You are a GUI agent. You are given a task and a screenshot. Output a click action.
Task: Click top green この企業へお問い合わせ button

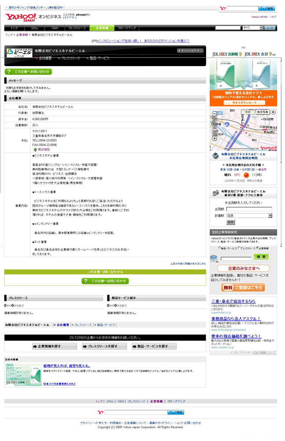pos(28,72)
